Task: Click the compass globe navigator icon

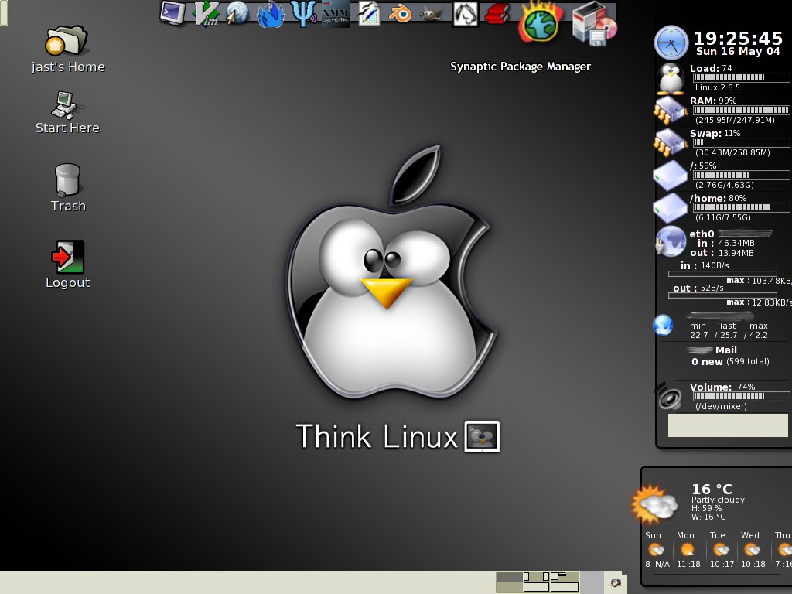Action: point(237,13)
